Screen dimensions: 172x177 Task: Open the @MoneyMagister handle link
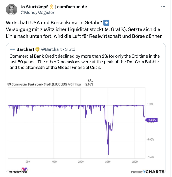(x=37, y=13)
